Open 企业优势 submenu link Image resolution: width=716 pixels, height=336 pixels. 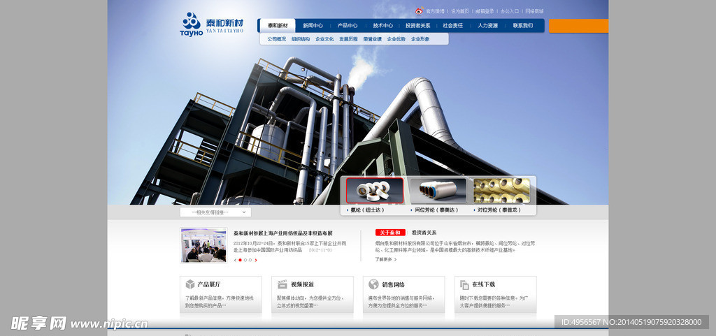[x=396, y=39]
